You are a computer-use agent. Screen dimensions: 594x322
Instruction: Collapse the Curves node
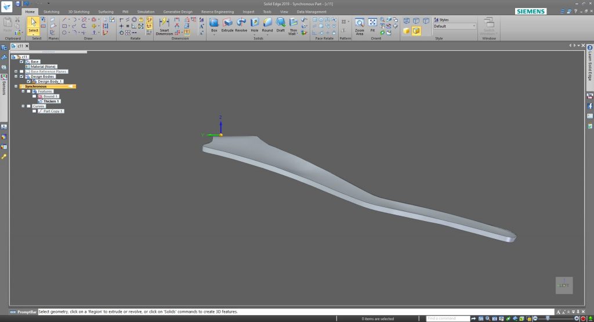[x=23, y=106]
